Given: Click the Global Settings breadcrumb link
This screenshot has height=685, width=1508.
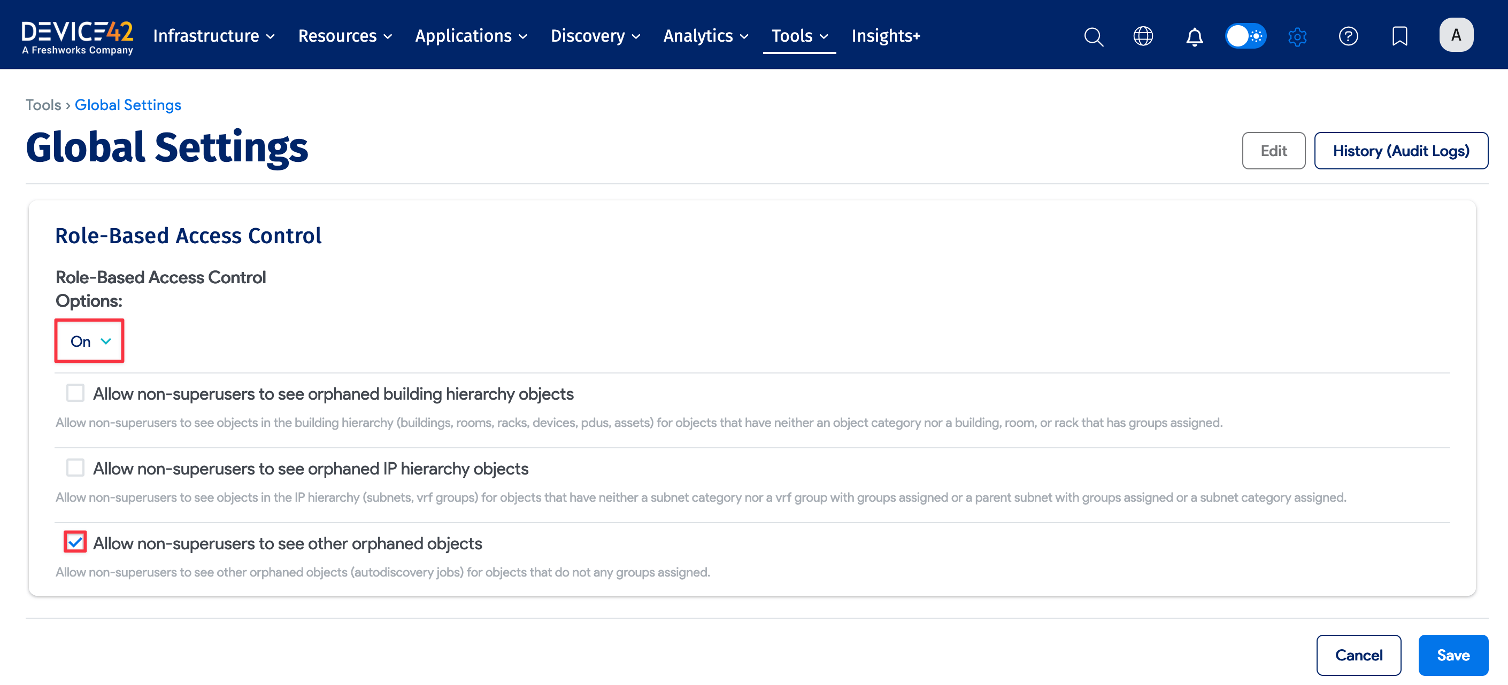Looking at the screenshot, I should point(128,105).
